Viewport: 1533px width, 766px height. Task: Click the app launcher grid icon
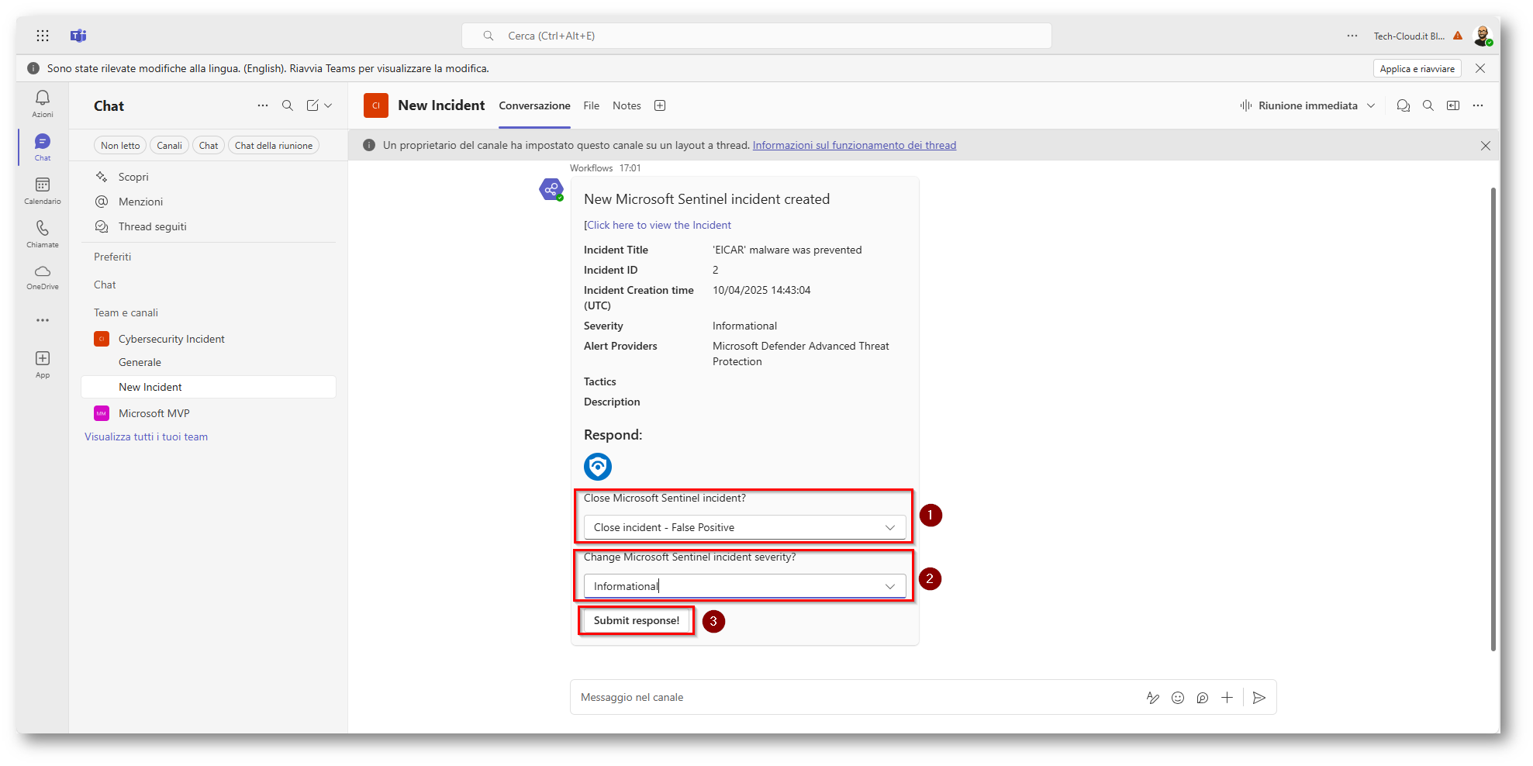[x=43, y=36]
